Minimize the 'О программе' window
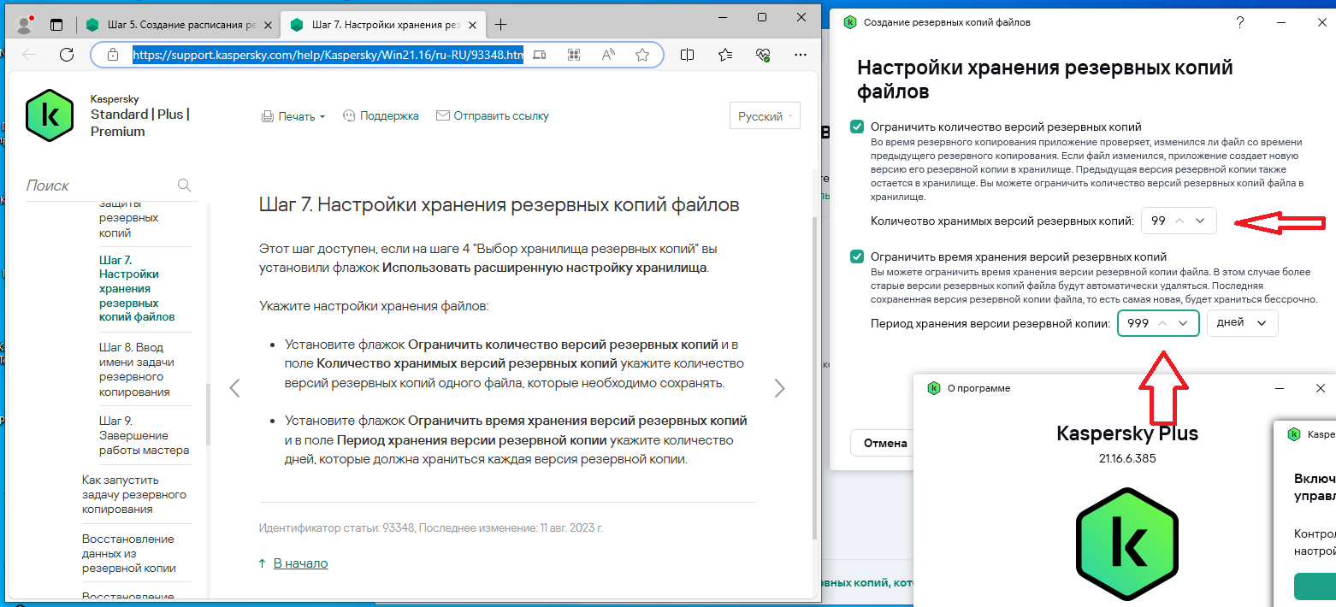 pyautogui.click(x=1280, y=388)
